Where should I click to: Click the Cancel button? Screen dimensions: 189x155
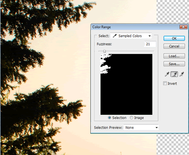click(174, 46)
